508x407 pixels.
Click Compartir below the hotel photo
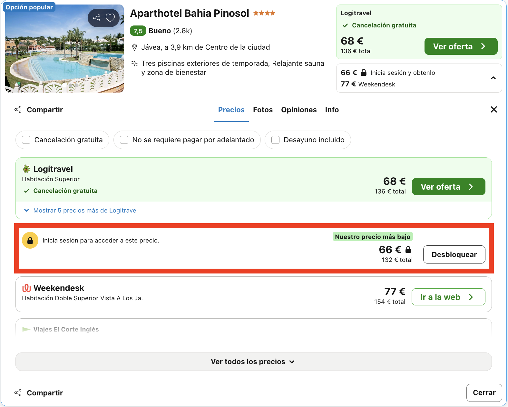(39, 110)
